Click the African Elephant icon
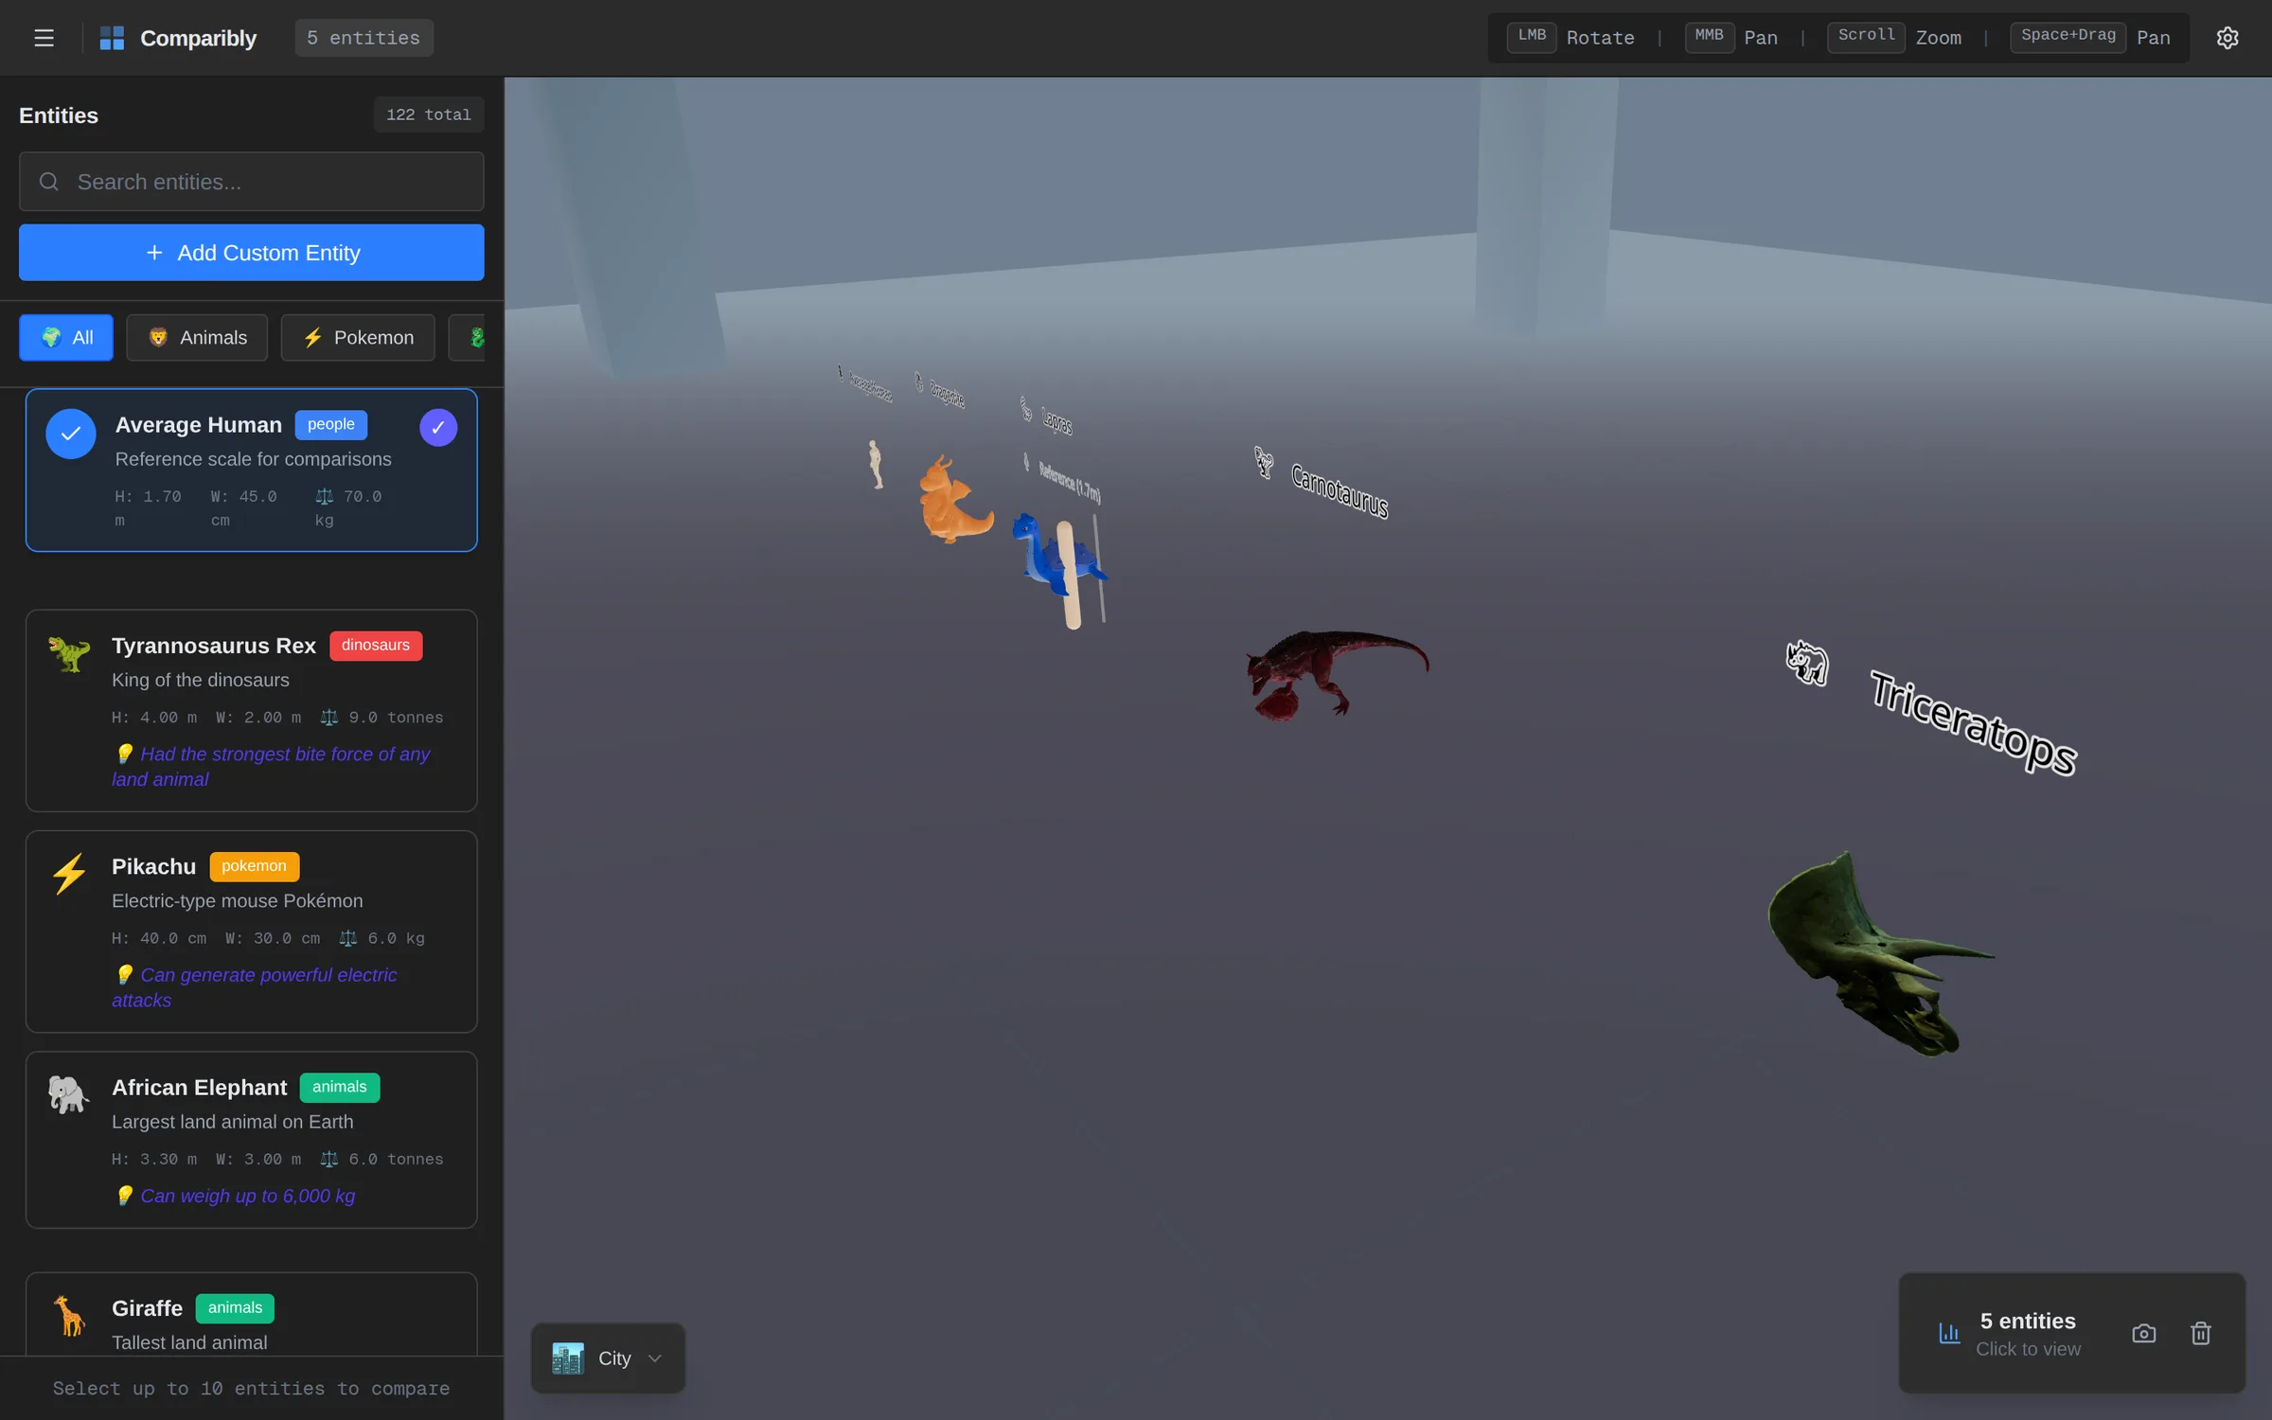 tap(68, 1094)
